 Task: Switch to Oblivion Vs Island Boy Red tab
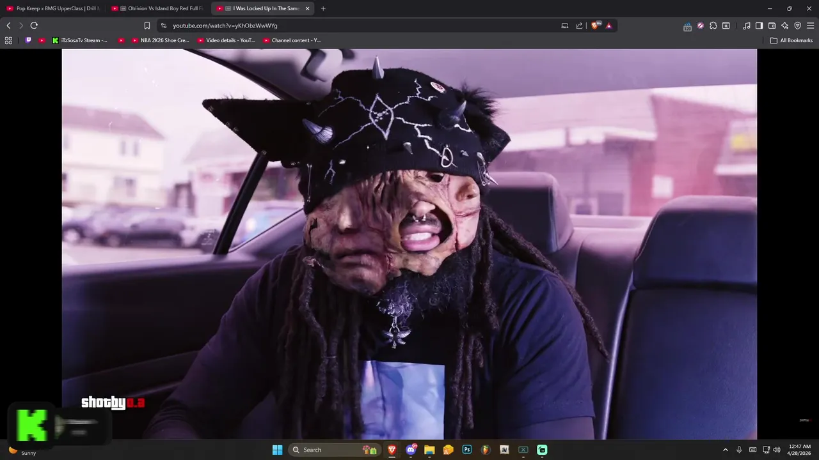[158, 8]
